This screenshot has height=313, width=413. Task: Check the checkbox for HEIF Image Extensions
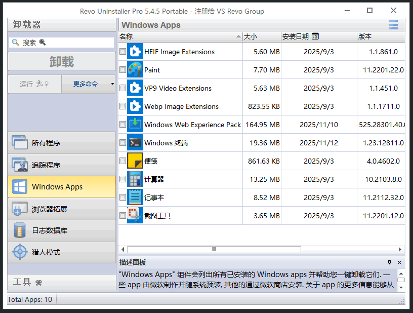click(122, 51)
